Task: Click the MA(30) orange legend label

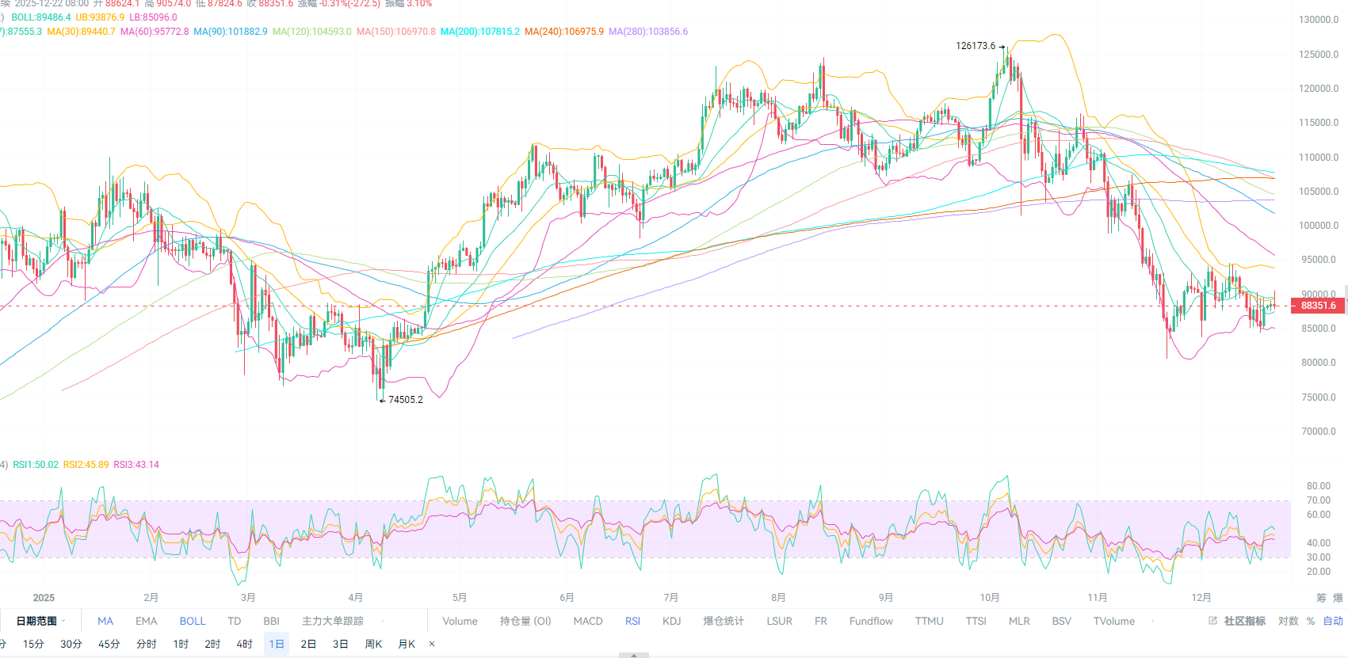Action: tap(81, 32)
